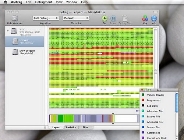Click the bottom marker under the overview bar

click(113, 123)
